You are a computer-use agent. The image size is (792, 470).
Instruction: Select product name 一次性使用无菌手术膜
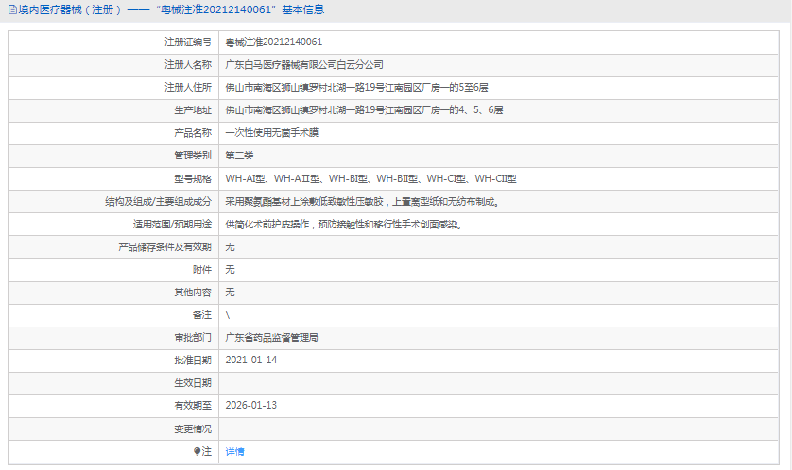(x=272, y=133)
